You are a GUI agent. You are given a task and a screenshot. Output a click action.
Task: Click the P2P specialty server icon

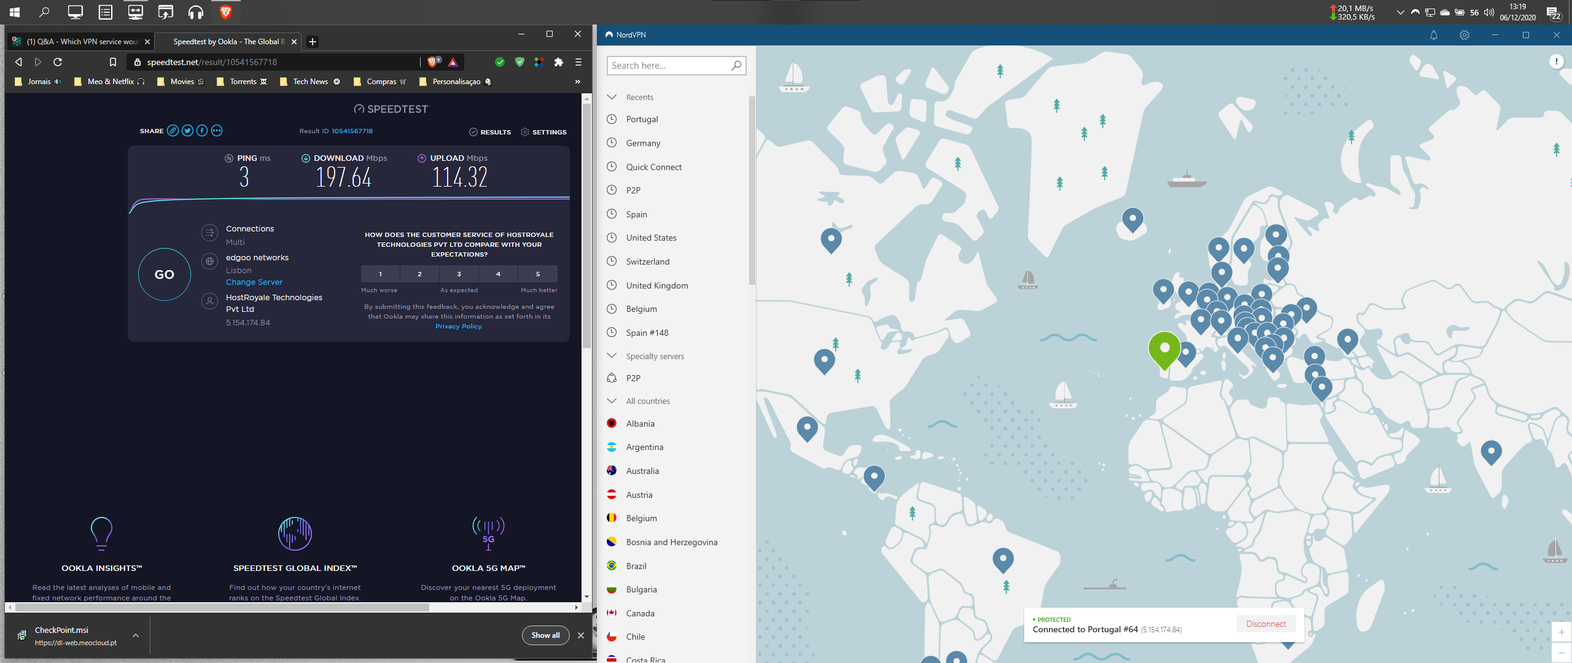[x=612, y=378]
